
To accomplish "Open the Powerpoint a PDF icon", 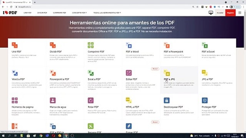I will (53, 73).
